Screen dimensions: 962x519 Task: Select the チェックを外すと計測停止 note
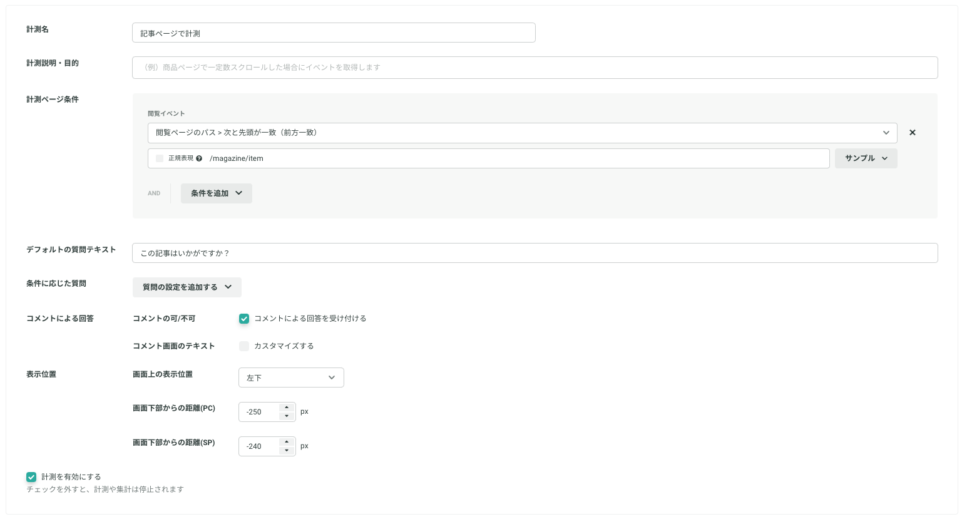click(x=105, y=490)
